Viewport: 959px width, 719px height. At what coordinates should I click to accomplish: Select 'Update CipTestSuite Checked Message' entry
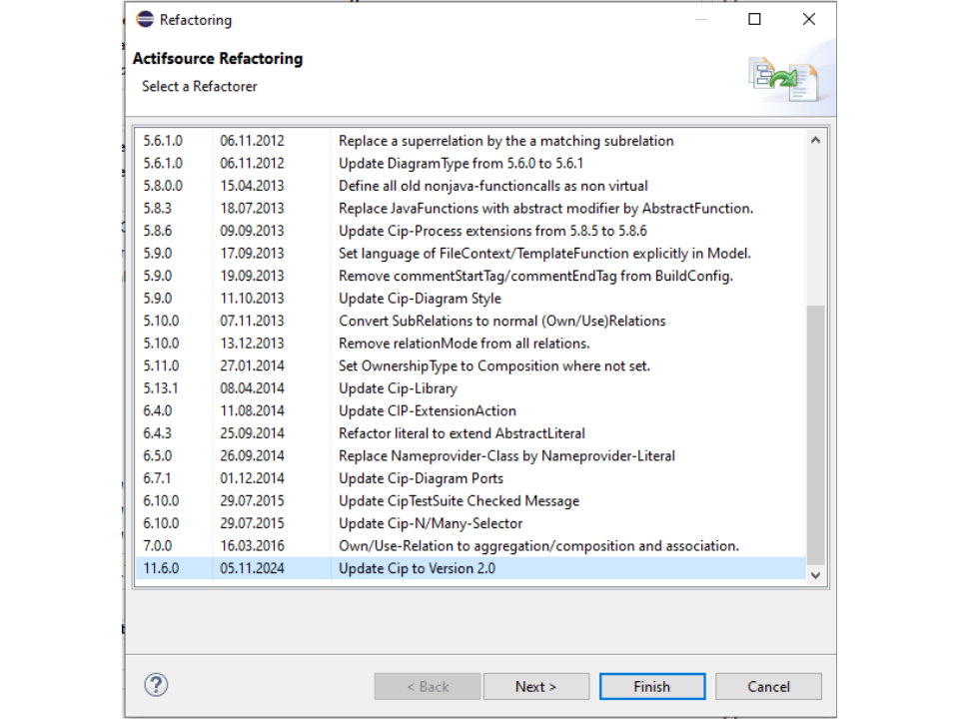pyautogui.click(x=459, y=501)
